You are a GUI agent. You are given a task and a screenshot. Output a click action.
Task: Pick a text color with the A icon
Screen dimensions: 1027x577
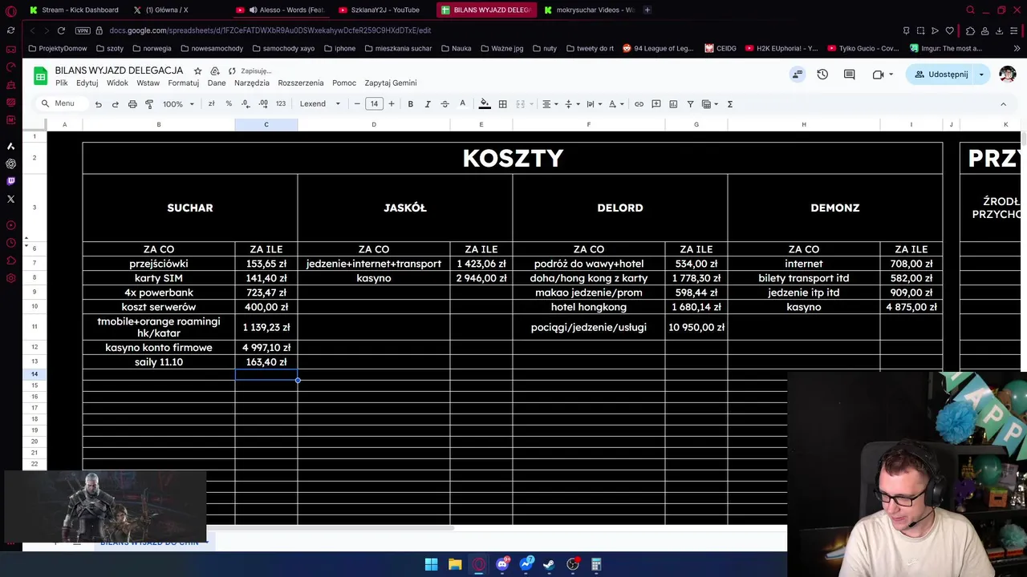click(x=462, y=104)
